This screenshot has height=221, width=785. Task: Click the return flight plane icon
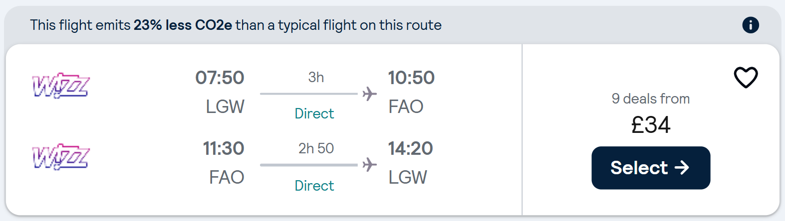[x=369, y=164]
